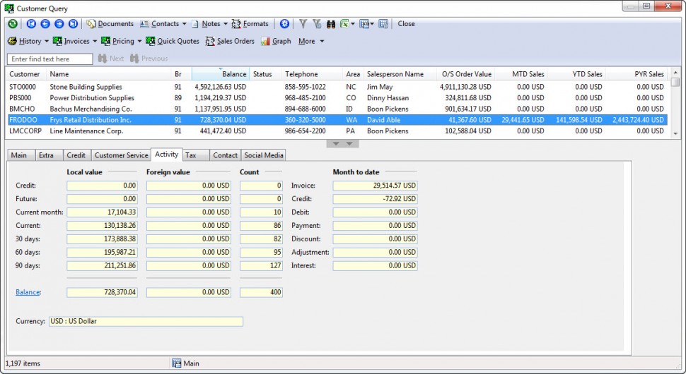
Task: Open the Pricing toolbar item
Action: tap(117, 41)
